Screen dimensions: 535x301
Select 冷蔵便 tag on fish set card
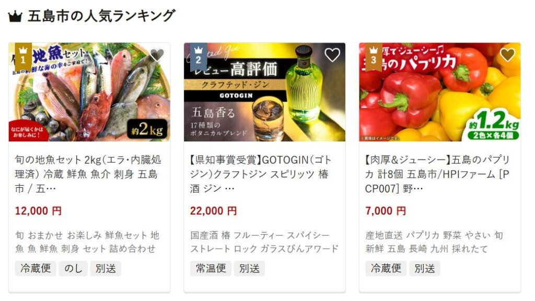[36, 268]
